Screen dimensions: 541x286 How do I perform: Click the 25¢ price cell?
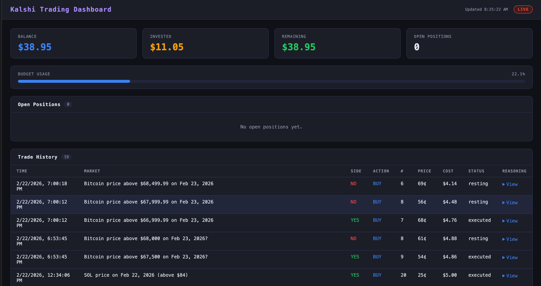[422, 275]
